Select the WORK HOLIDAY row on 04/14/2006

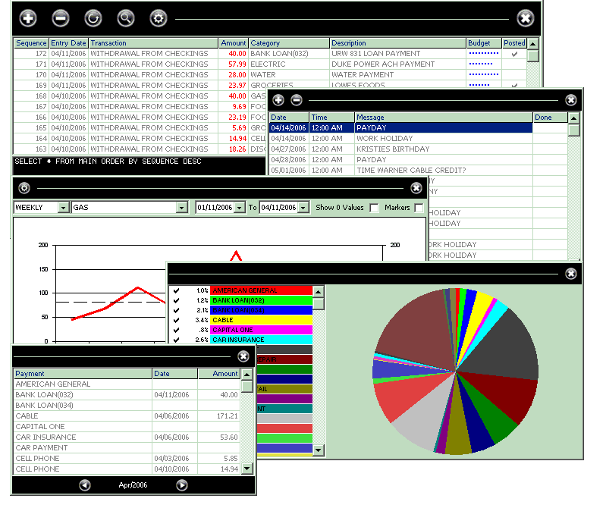384,139
